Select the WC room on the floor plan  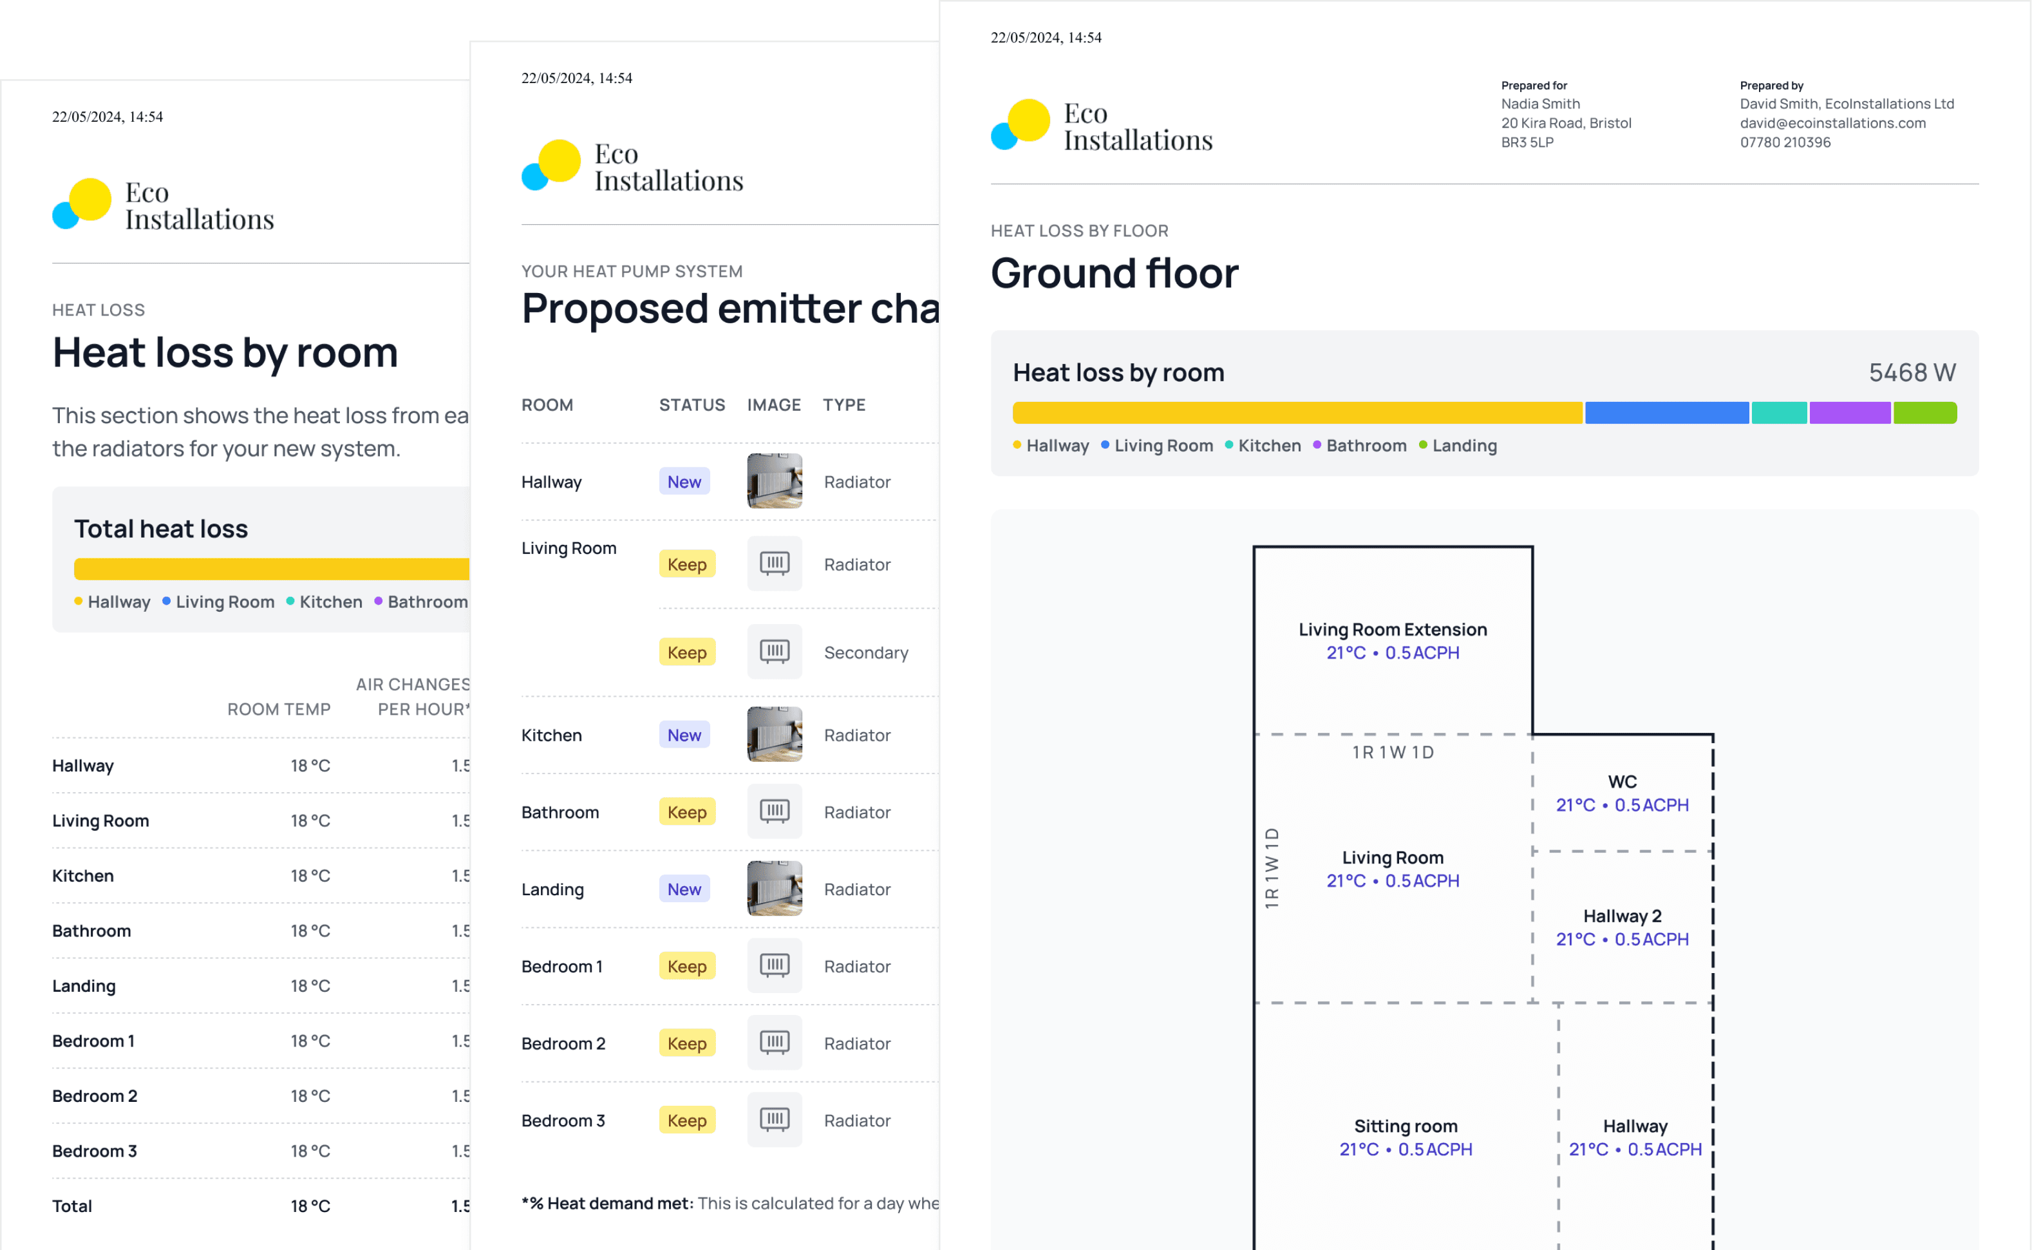point(1621,793)
